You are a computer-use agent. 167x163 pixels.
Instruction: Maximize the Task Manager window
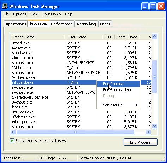153,6
